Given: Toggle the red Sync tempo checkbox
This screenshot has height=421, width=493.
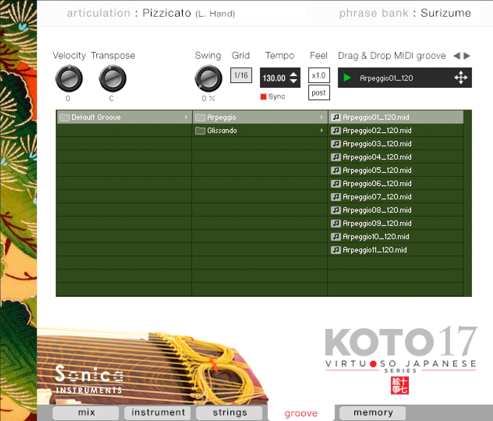Looking at the screenshot, I should pos(263,96).
